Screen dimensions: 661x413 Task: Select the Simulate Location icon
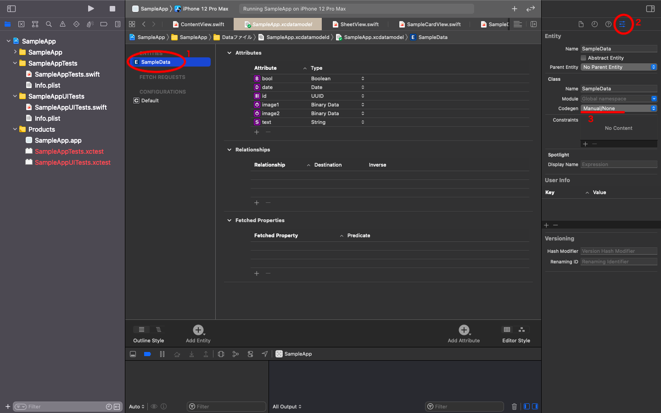265,354
